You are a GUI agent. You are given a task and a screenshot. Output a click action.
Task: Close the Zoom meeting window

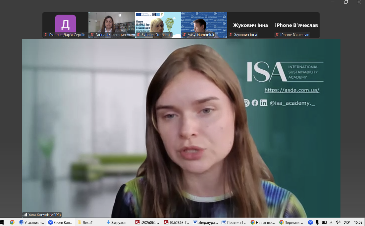click(x=359, y=2)
